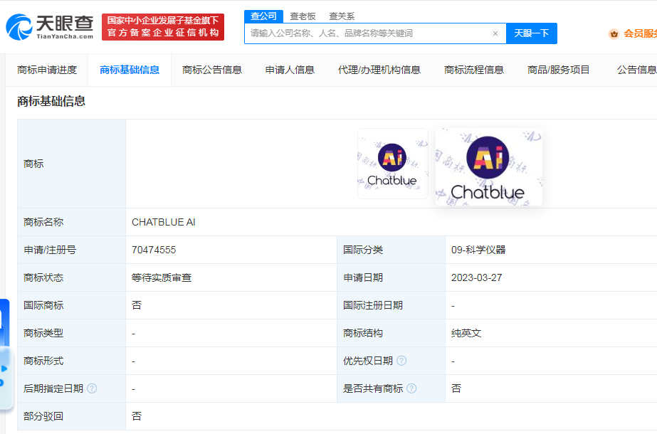Select the registration number 70474555
The height and width of the screenshot is (434, 657).
tap(154, 250)
